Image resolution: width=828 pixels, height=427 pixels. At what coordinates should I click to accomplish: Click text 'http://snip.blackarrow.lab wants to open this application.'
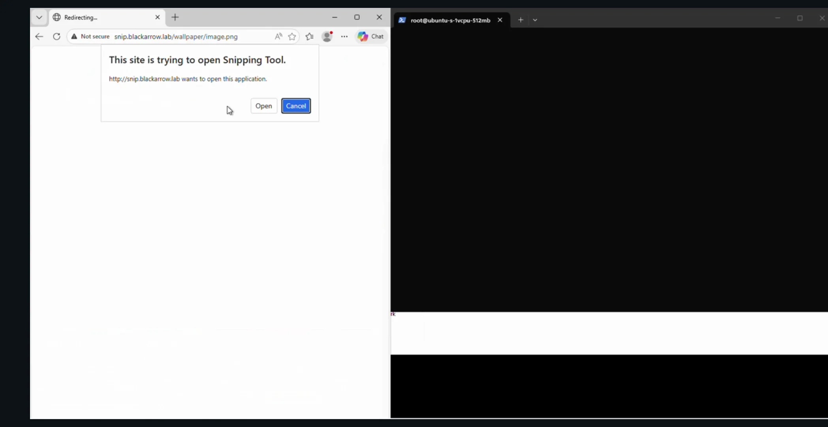pos(188,79)
